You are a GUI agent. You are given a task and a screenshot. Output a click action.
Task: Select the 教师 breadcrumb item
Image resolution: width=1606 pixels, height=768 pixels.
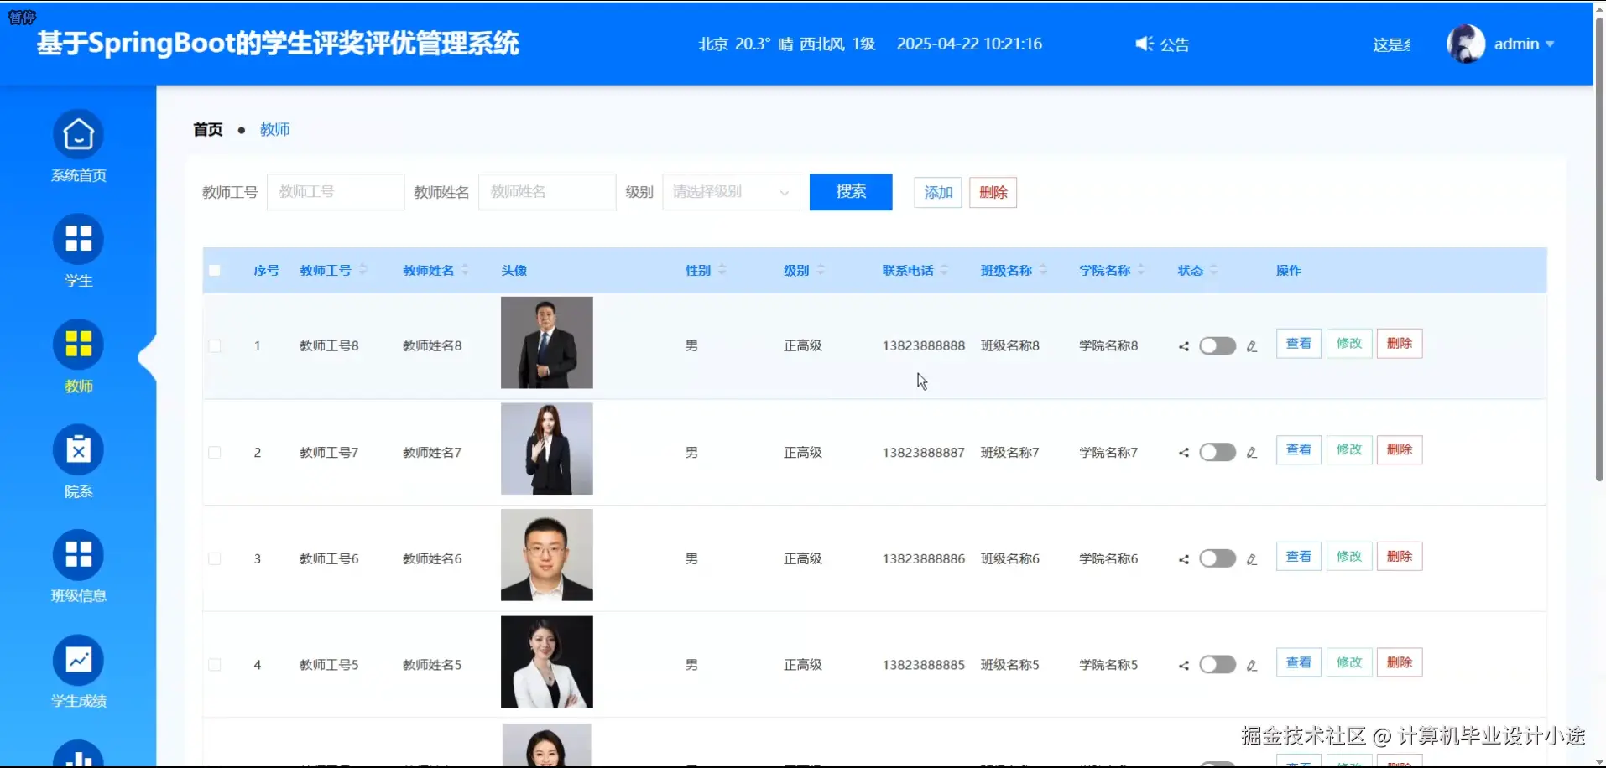click(275, 129)
